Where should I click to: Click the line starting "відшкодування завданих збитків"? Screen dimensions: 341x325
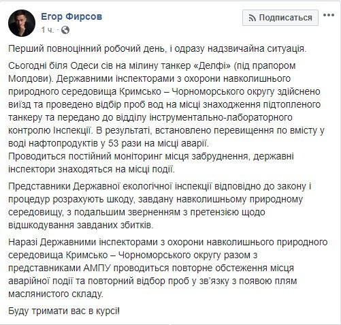pos(81,226)
